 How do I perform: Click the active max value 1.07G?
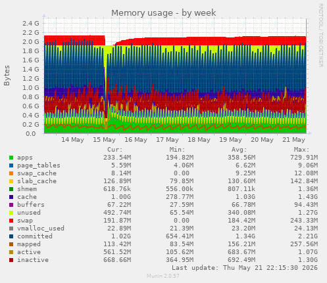(308, 252)
